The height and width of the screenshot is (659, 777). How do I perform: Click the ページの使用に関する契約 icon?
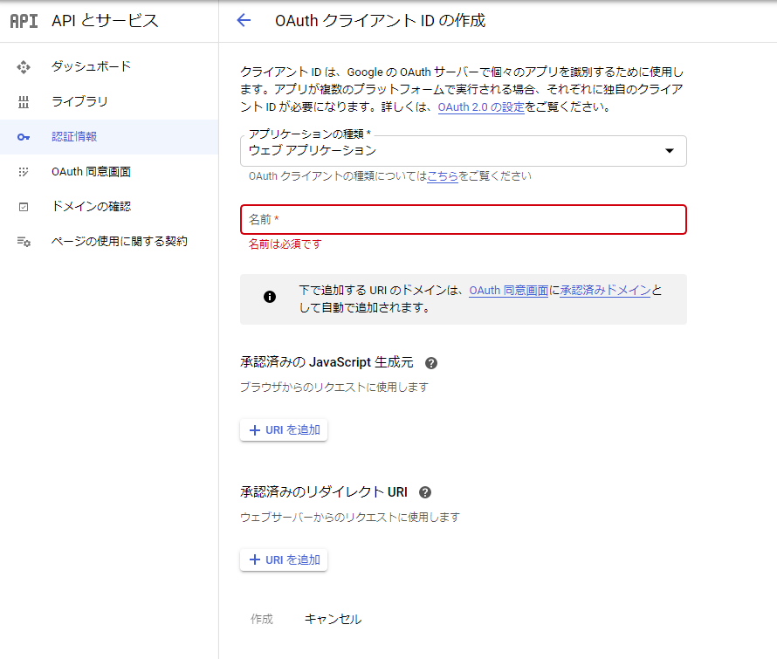(22, 242)
